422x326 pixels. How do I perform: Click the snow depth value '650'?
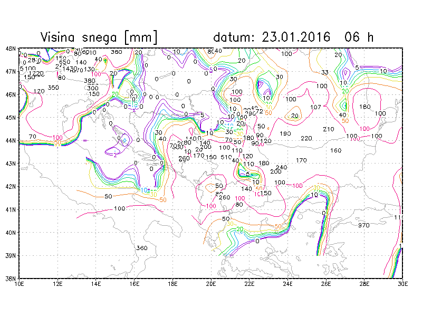64,62
